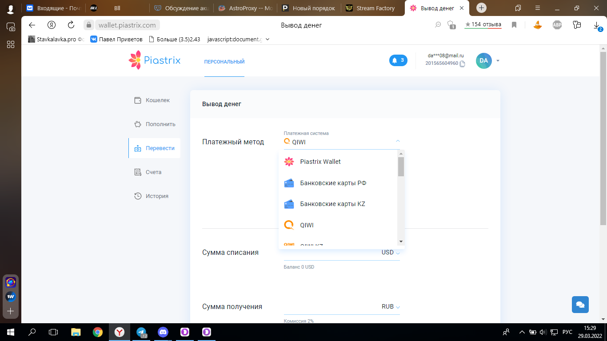
Task: Open the Windows Start menu
Action: coord(11,332)
